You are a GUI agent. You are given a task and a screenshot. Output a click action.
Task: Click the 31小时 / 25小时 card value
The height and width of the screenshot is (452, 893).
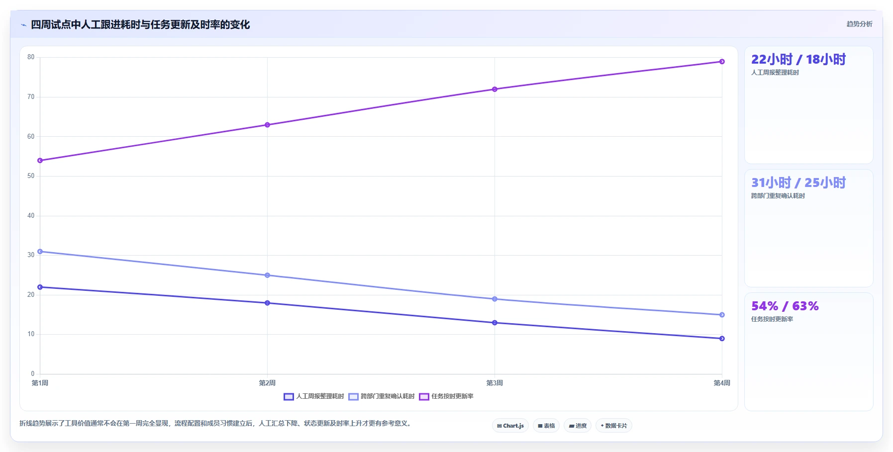tap(798, 183)
